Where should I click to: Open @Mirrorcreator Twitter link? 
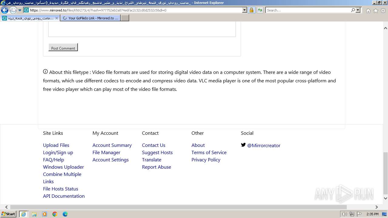pyautogui.click(x=264, y=146)
